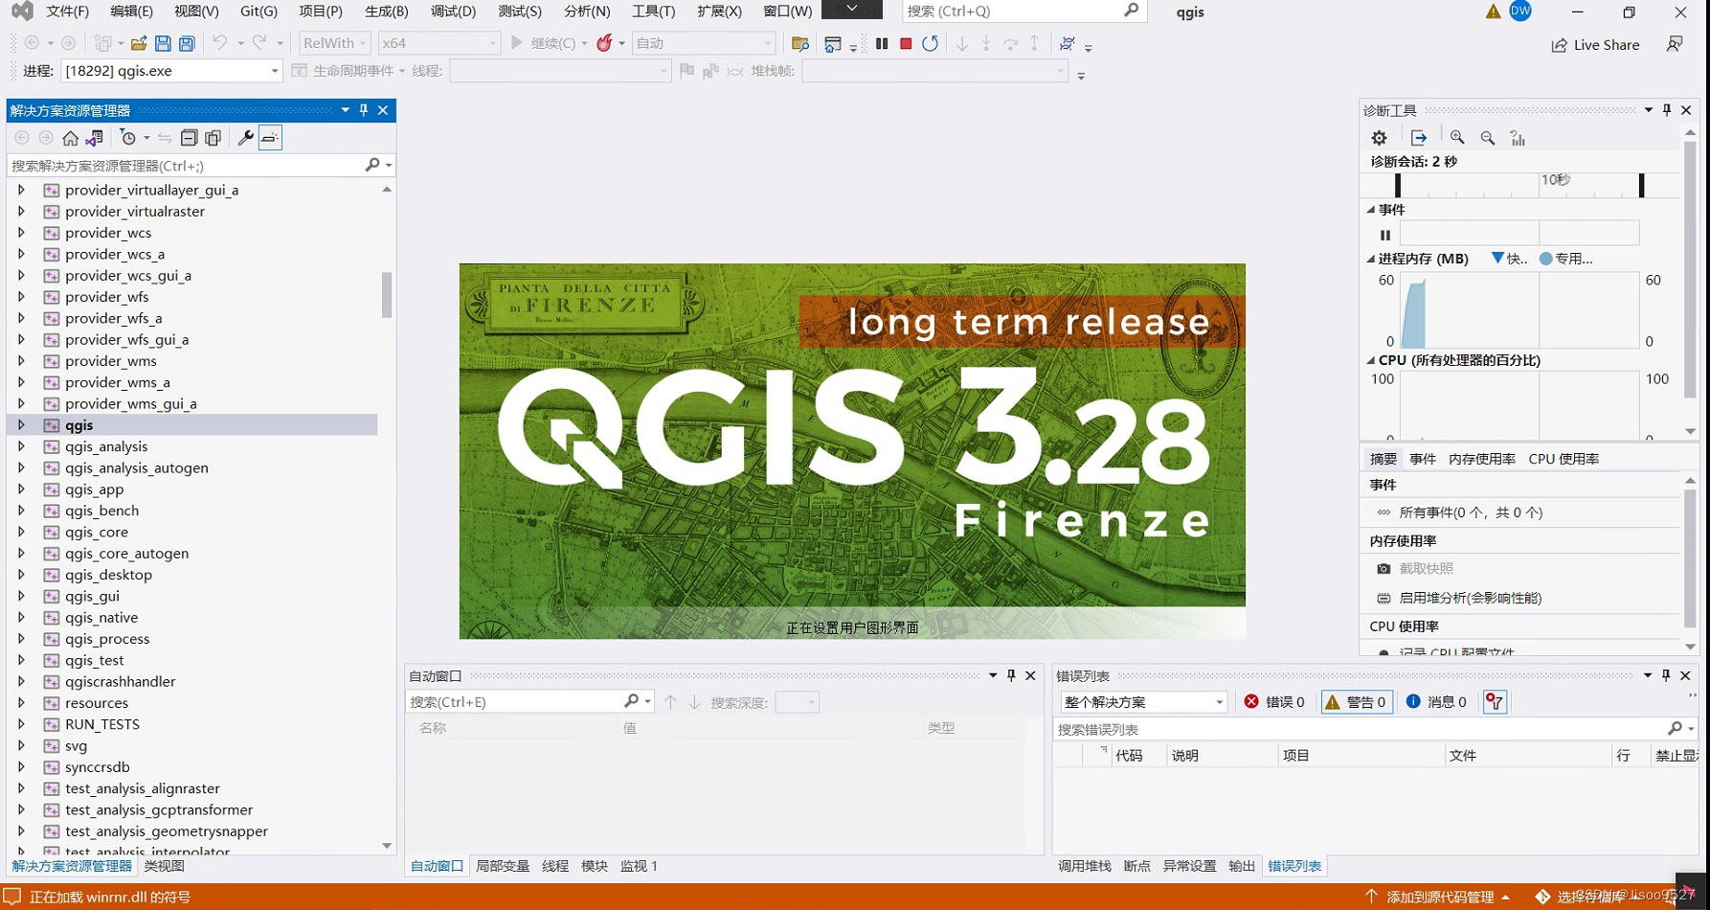The image size is (1710, 910).
Task: Click the 警告 0 filter button
Action: (1357, 701)
